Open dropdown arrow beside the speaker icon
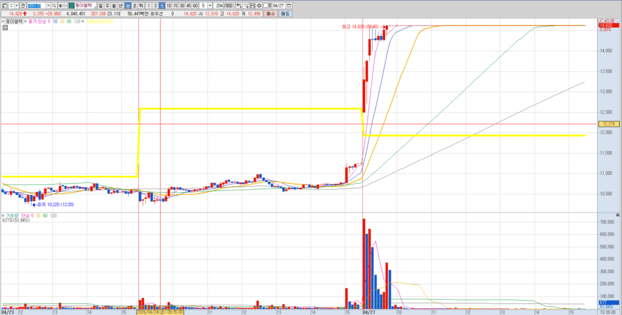This screenshot has height=315, width=622. [x=66, y=5]
